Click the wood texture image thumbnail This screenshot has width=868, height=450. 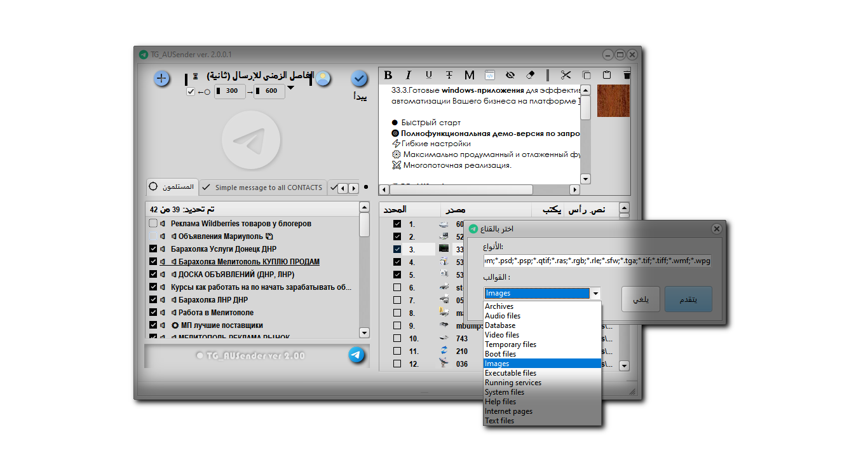pos(613,101)
